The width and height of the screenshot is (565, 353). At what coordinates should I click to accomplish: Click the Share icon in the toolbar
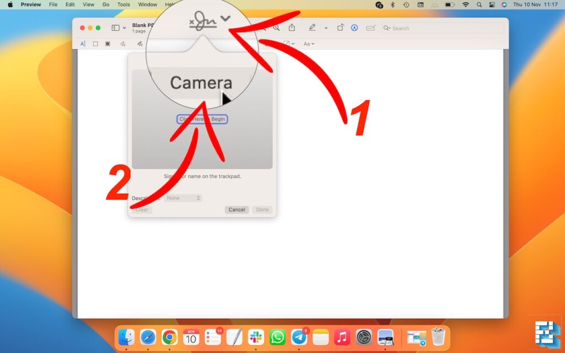[x=292, y=28]
